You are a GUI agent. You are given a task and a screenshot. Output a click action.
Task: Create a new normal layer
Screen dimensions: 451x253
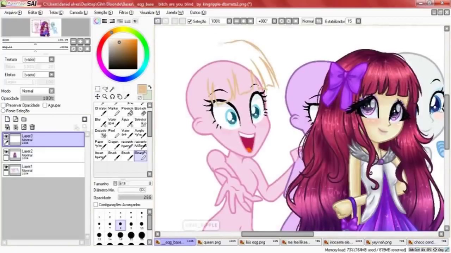coord(7,119)
